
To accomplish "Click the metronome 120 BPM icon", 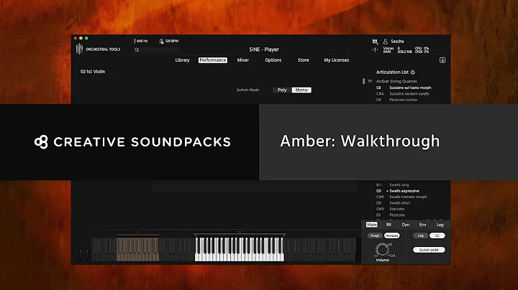I will (161, 41).
